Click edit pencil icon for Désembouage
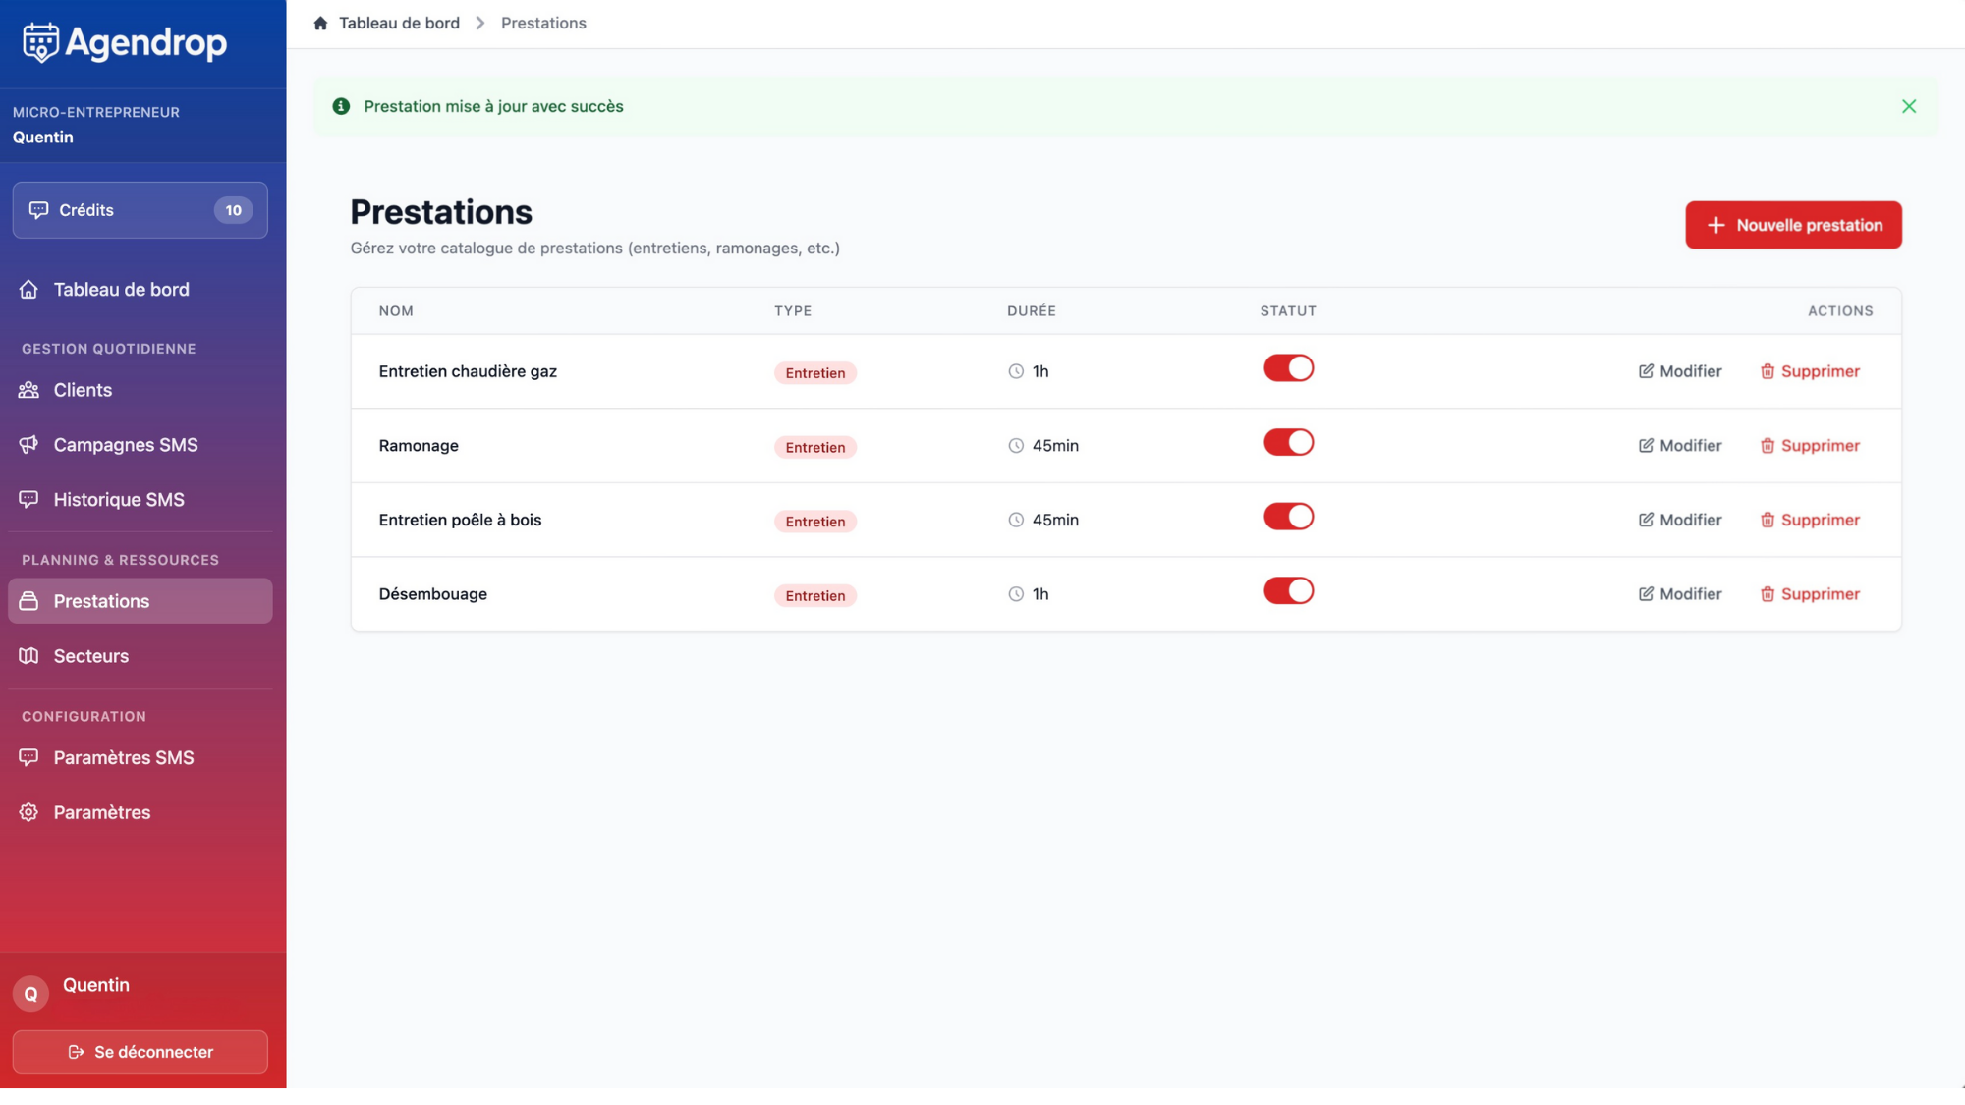This screenshot has height=1105, width=1965. [x=1646, y=594]
